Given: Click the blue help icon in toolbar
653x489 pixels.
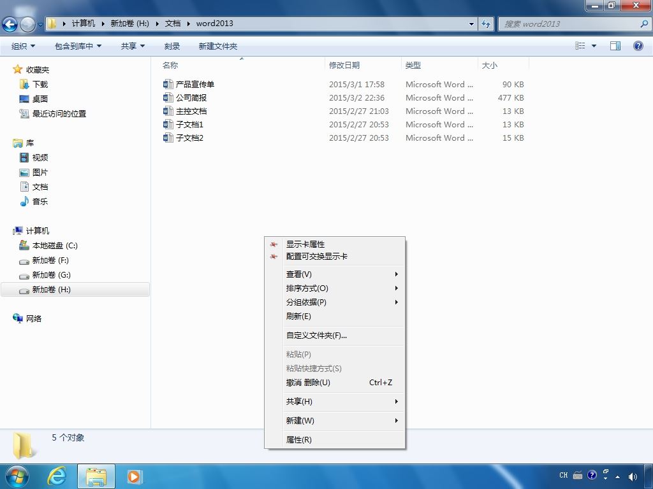Looking at the screenshot, I should (638, 46).
